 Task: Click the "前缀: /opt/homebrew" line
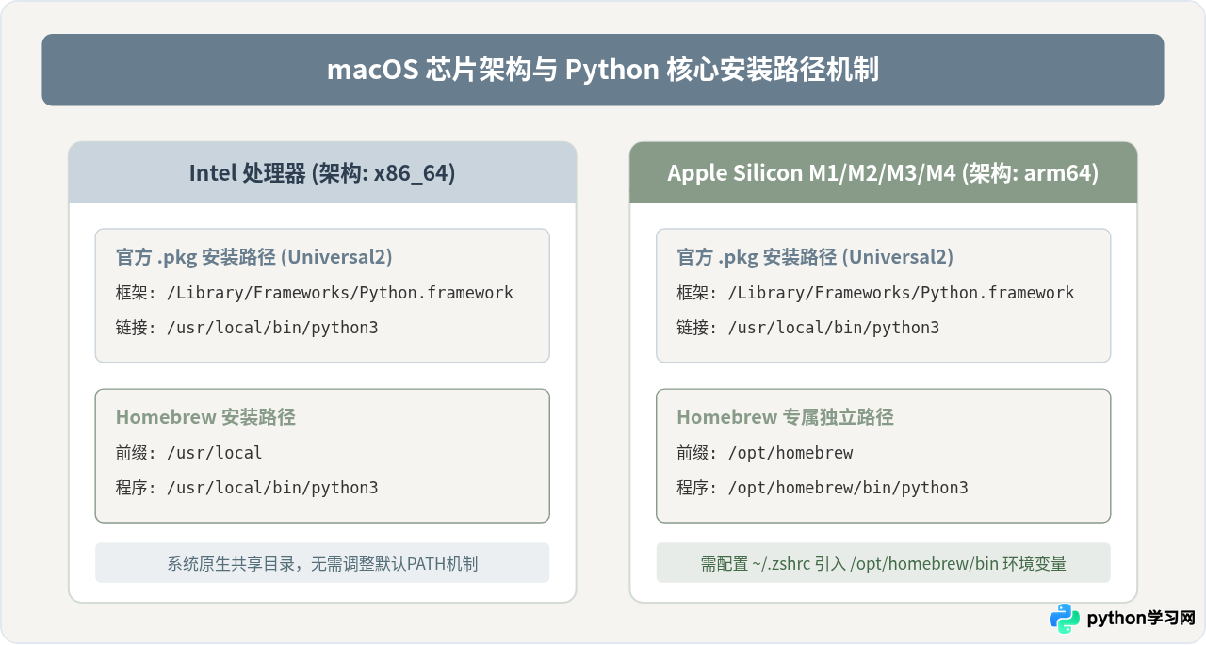pos(765,453)
